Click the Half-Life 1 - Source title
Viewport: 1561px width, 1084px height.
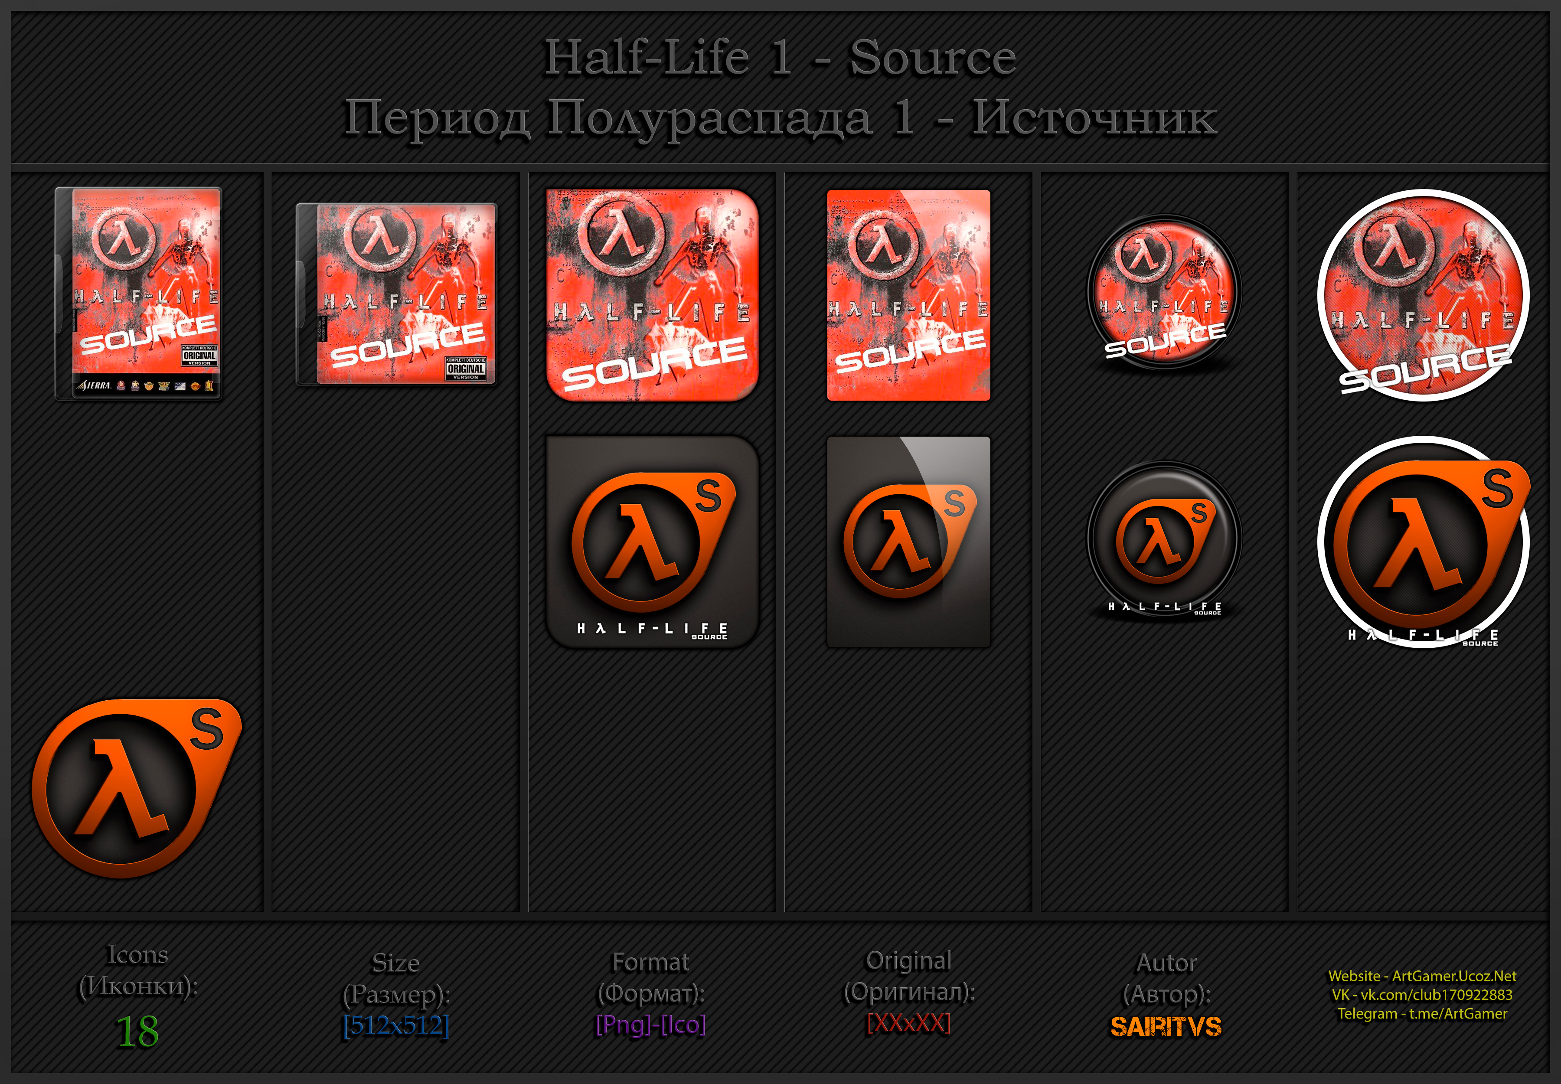(780, 57)
